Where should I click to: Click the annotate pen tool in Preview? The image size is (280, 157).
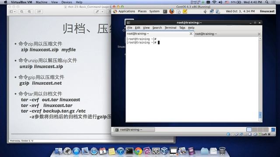coord(97,12)
